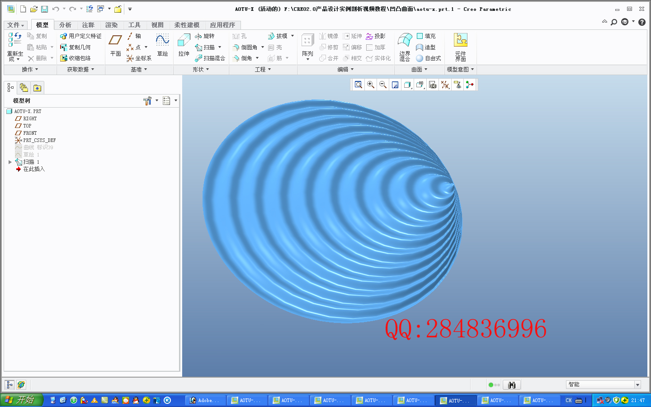The image size is (651, 407).
Task: Click the User-Defined Feature (用户定义特征) button
Action: pyautogui.click(x=81, y=36)
